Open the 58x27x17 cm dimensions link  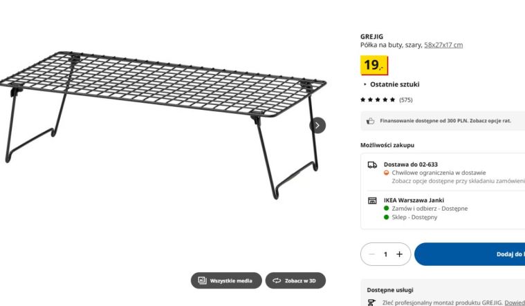coord(443,45)
